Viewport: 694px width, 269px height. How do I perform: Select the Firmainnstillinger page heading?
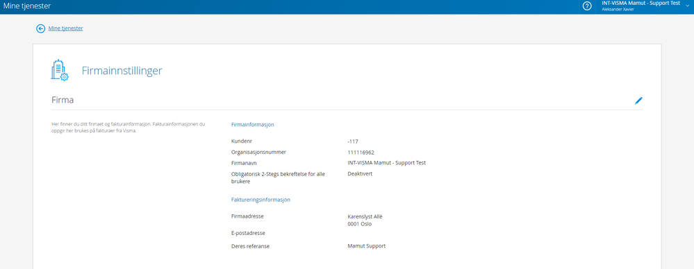click(x=122, y=71)
